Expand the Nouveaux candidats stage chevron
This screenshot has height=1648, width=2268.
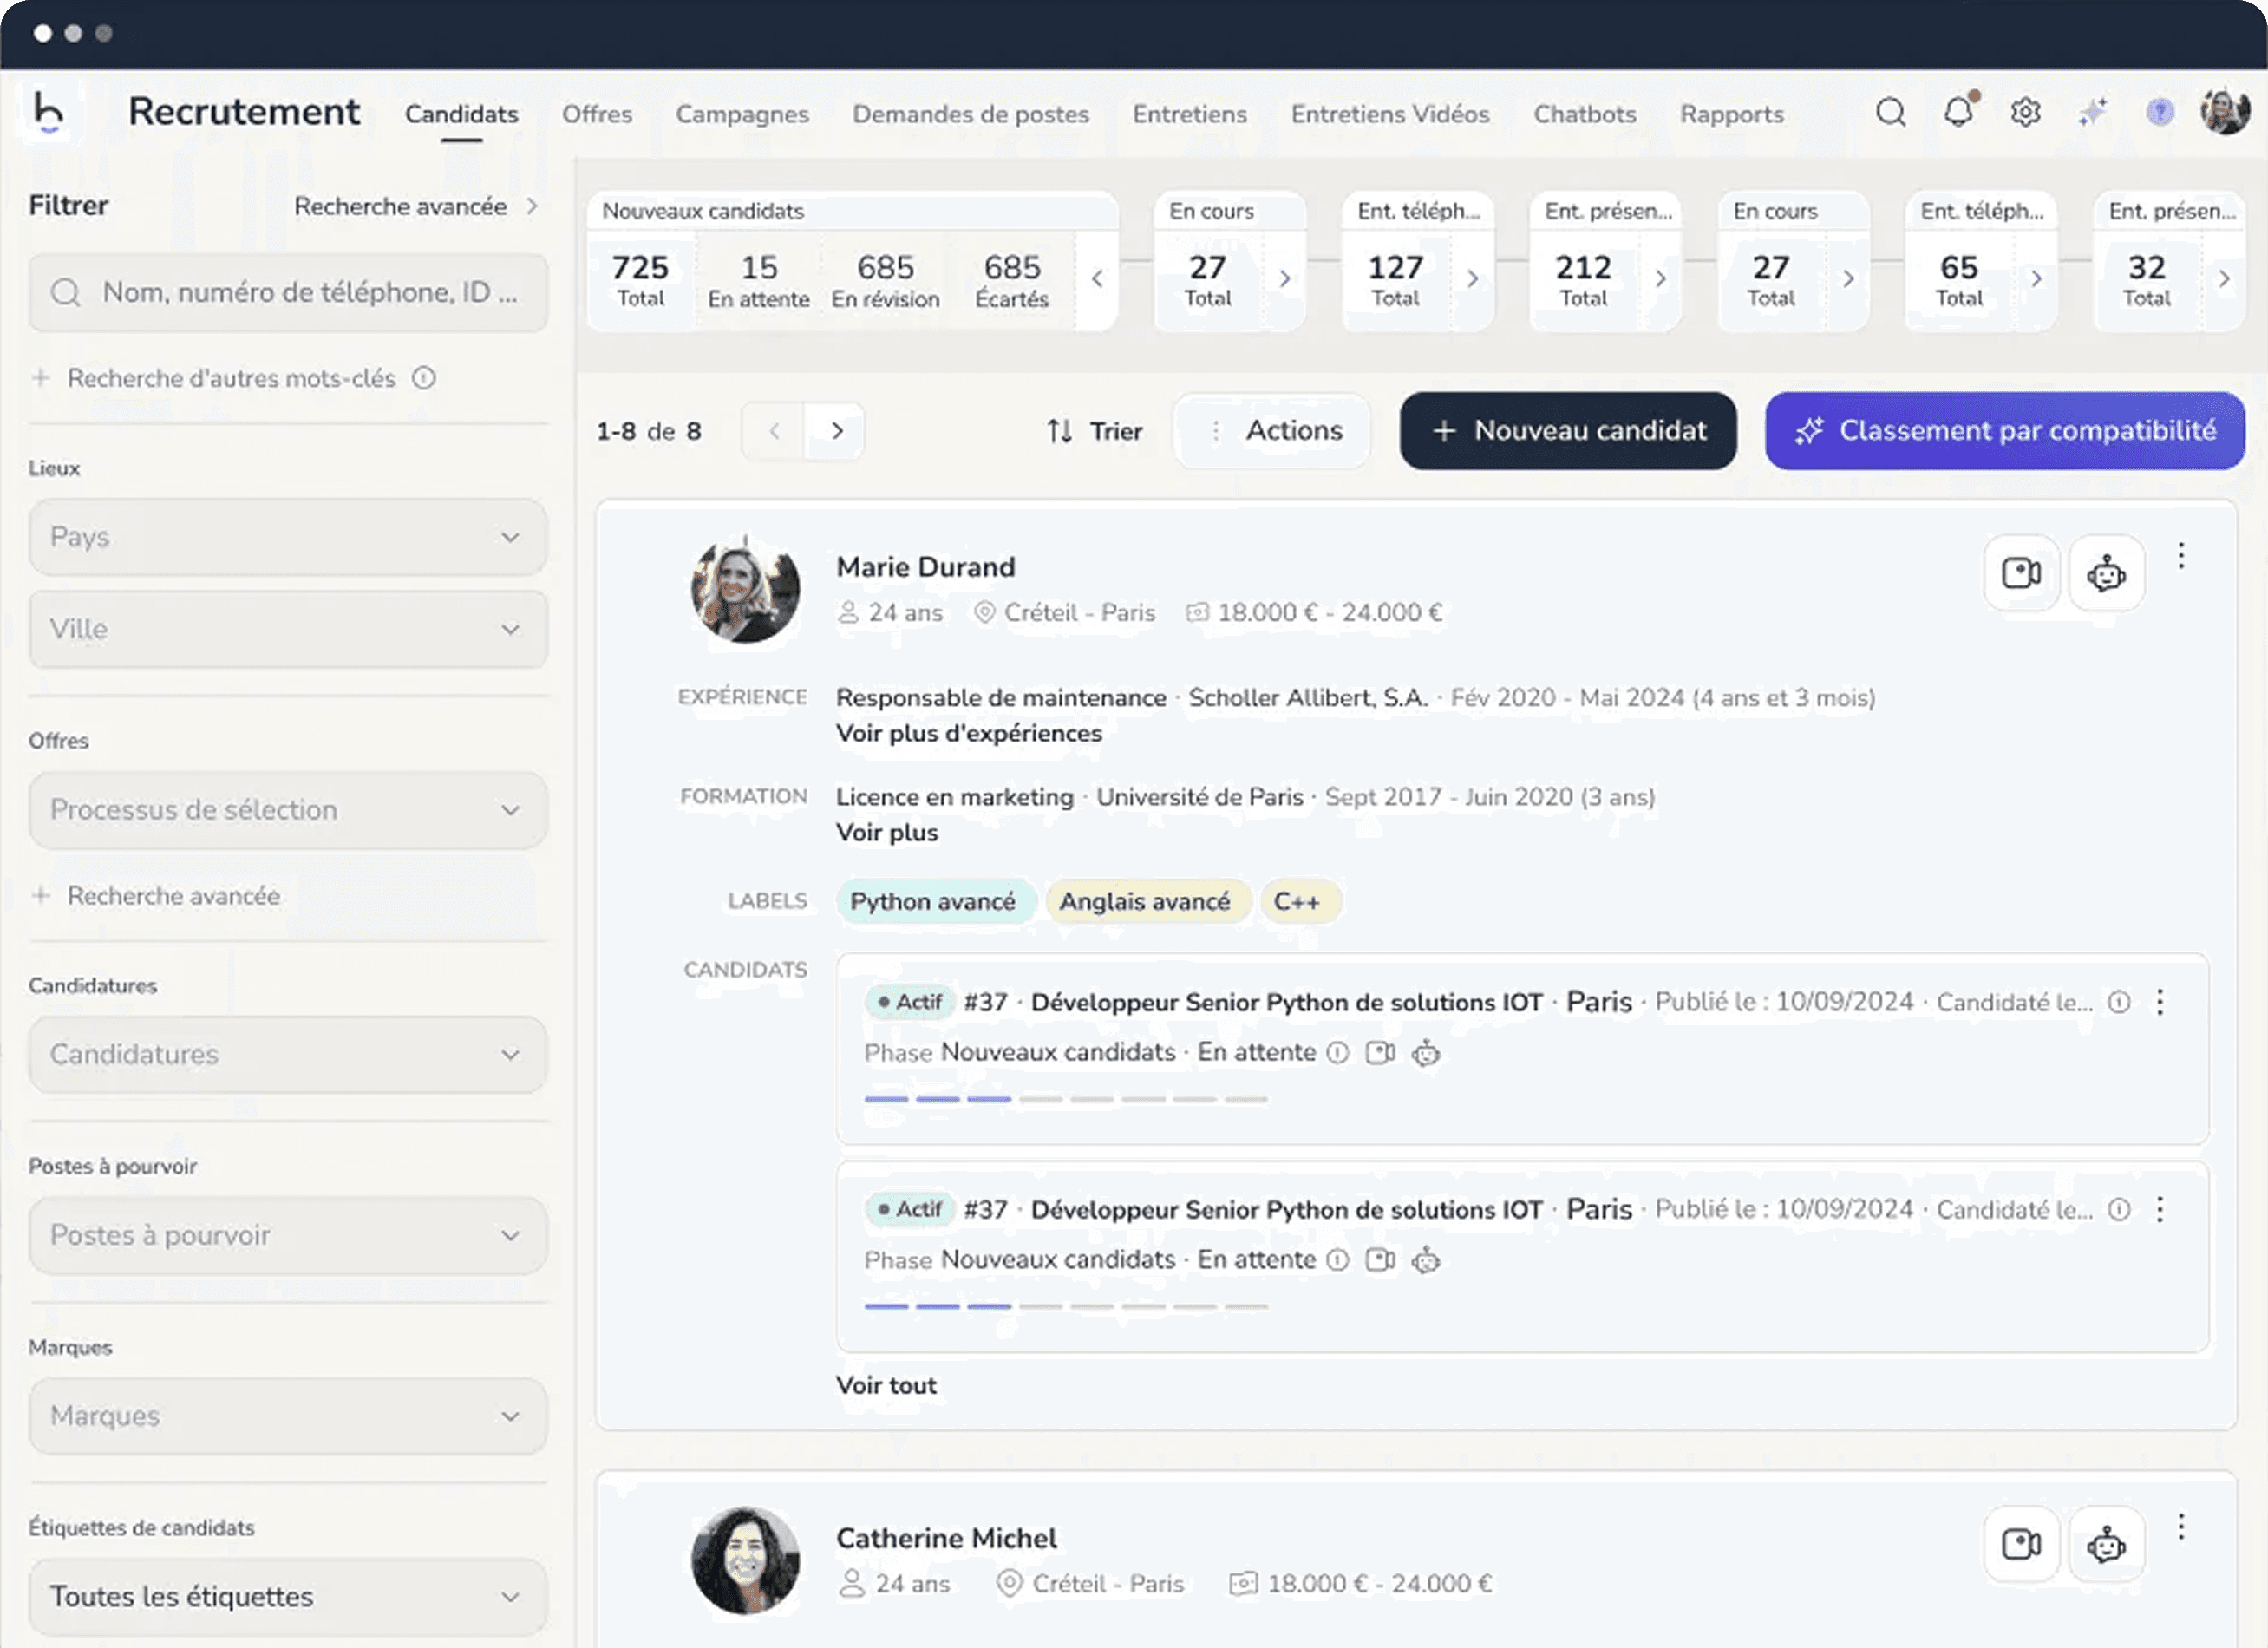[x=1097, y=279]
